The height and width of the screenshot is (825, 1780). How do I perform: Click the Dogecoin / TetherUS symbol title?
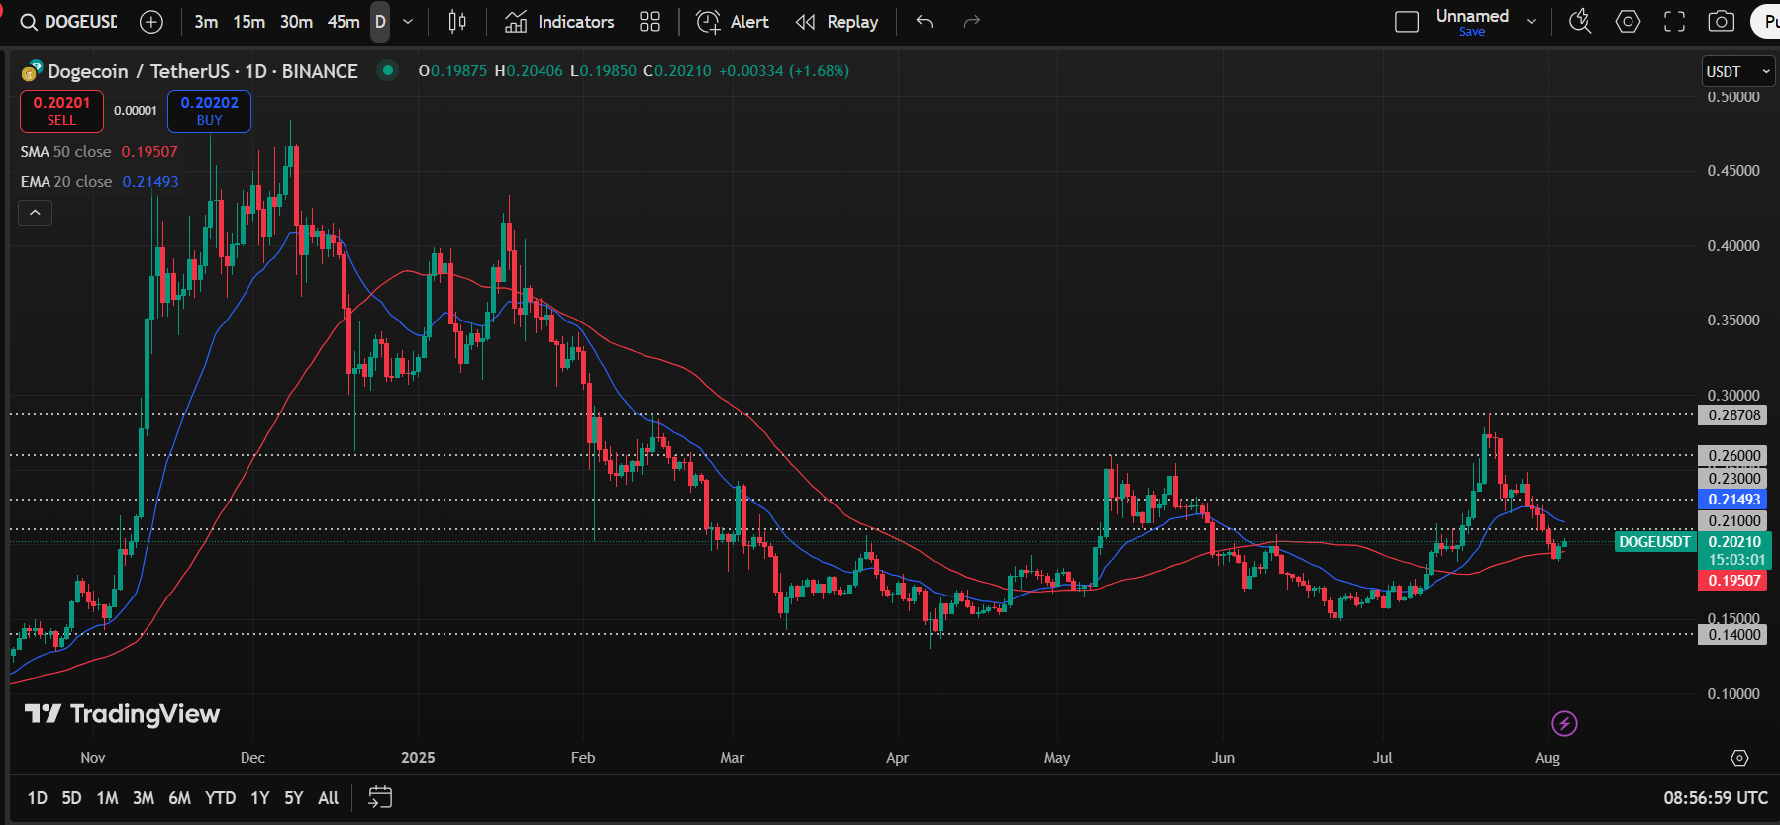click(x=203, y=71)
